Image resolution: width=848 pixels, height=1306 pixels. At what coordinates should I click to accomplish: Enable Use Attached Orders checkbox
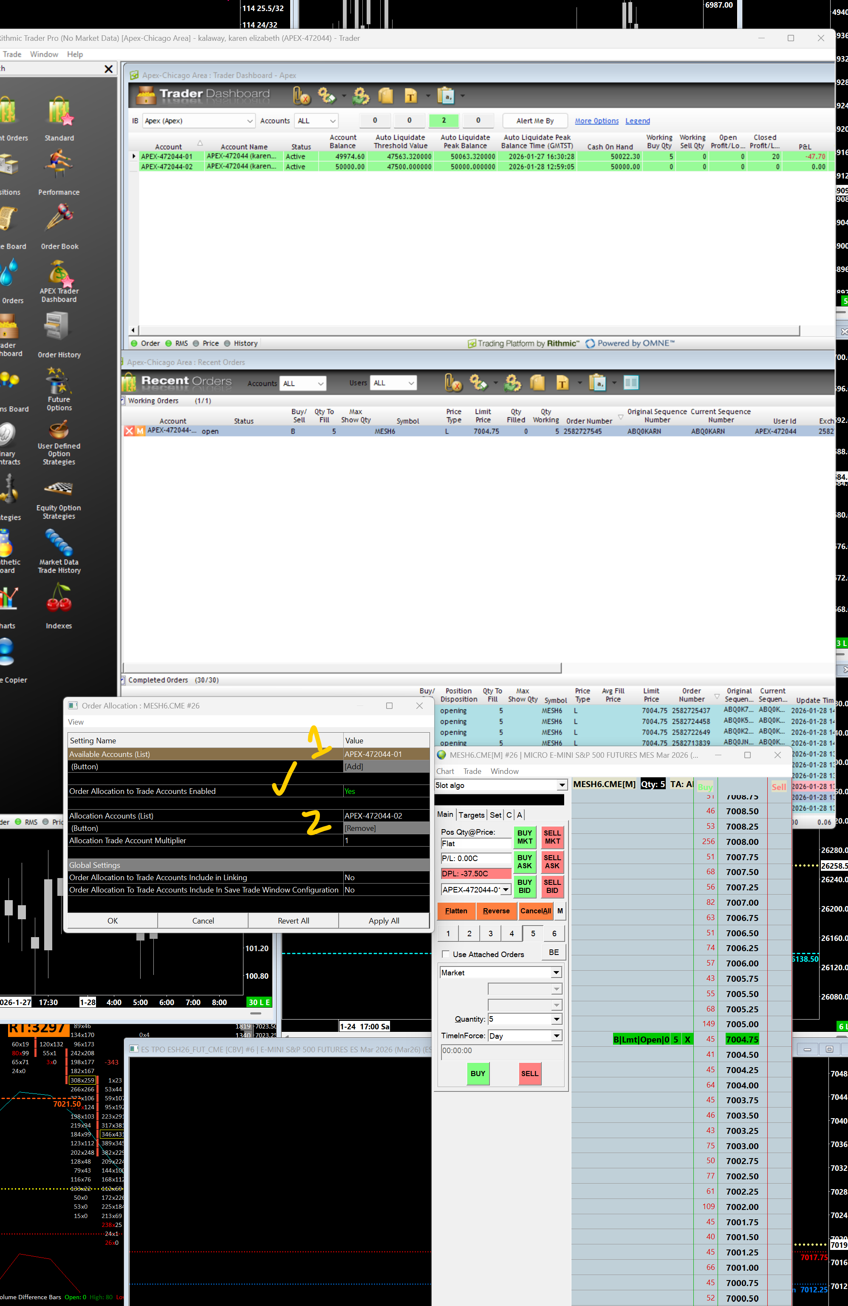[x=446, y=954]
